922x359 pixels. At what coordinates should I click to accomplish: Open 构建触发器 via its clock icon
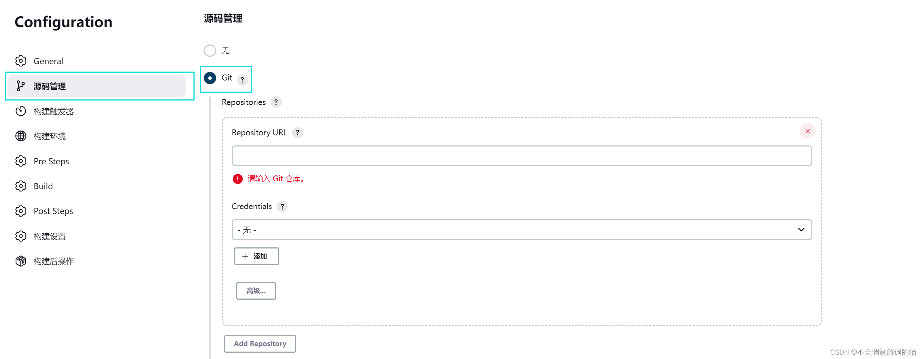tap(21, 111)
